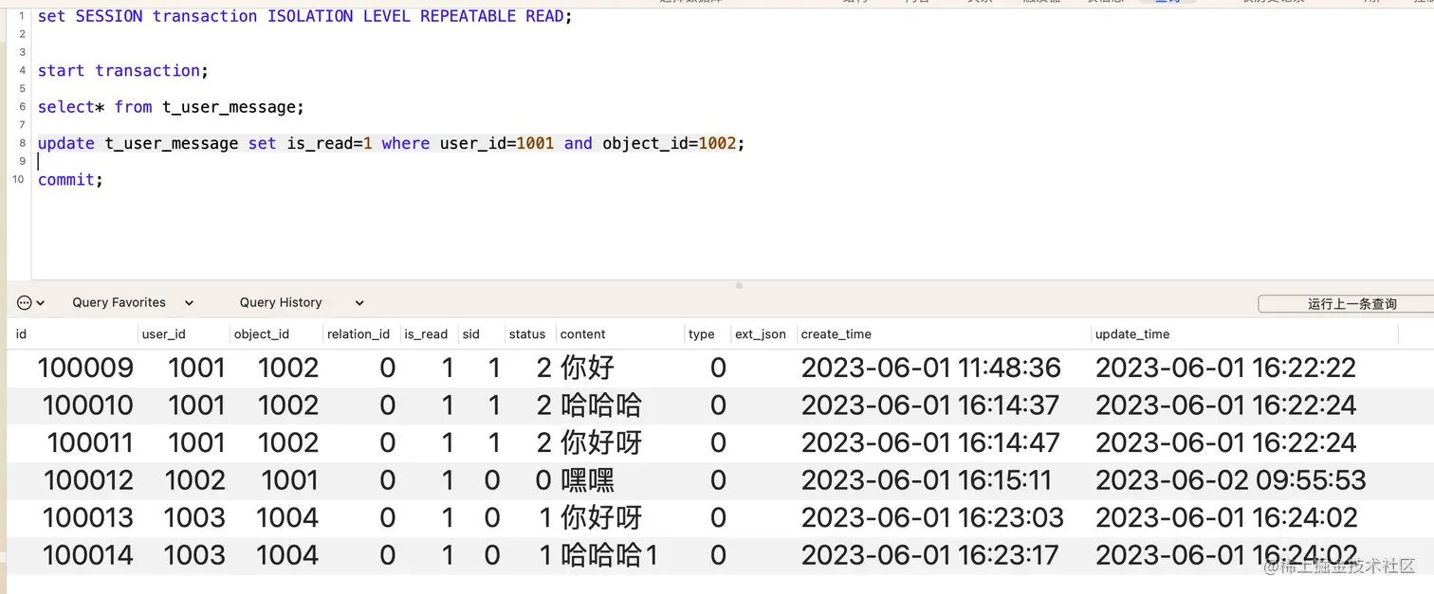The height and width of the screenshot is (594, 1434).
Task: Select the id cell 100010
Action: (x=87, y=405)
